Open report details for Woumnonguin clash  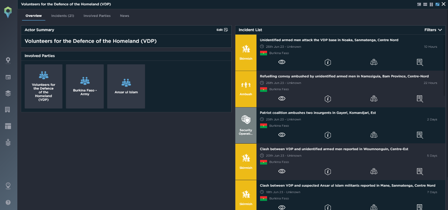[x=420, y=171]
